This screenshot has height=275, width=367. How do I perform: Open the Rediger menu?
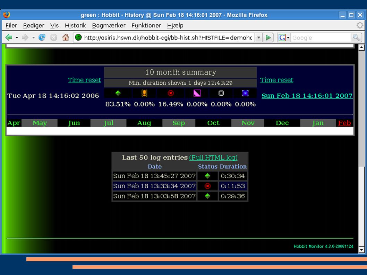pos(34,25)
